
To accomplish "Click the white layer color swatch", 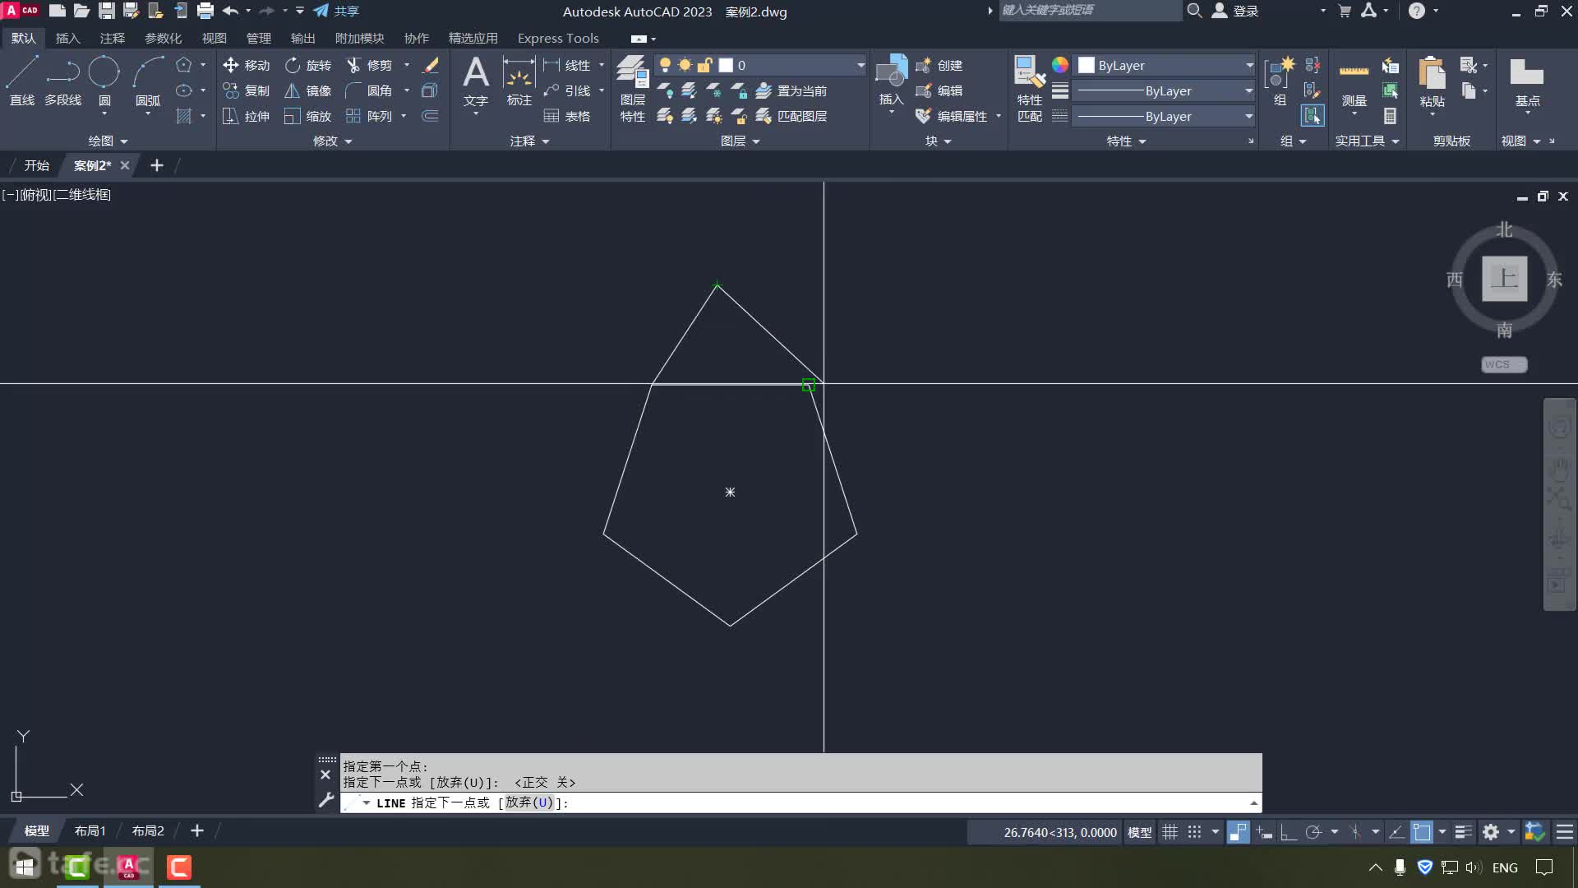I will point(726,65).
